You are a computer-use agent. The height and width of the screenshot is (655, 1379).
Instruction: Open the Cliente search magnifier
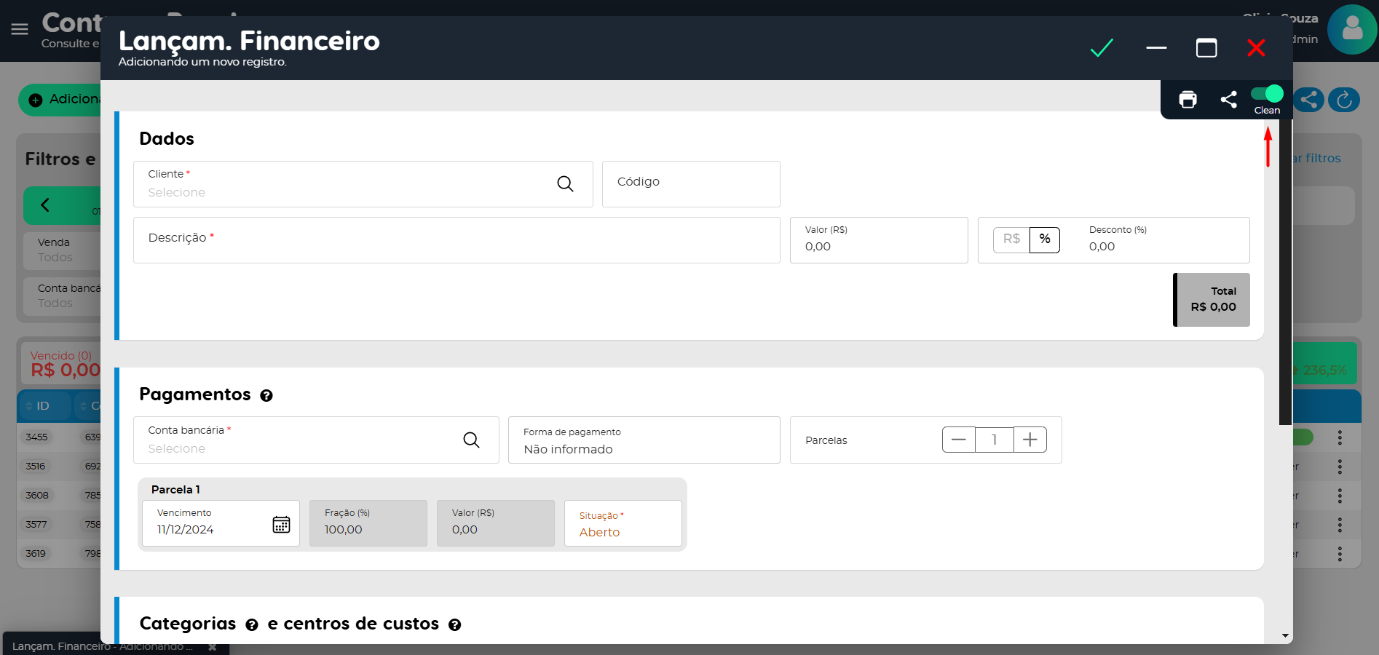[x=565, y=184]
